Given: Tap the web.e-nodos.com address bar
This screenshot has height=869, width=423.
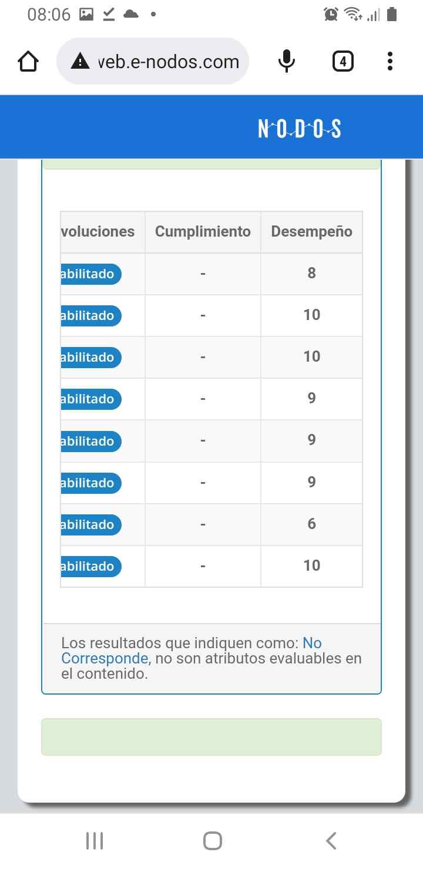Looking at the screenshot, I should (x=169, y=62).
